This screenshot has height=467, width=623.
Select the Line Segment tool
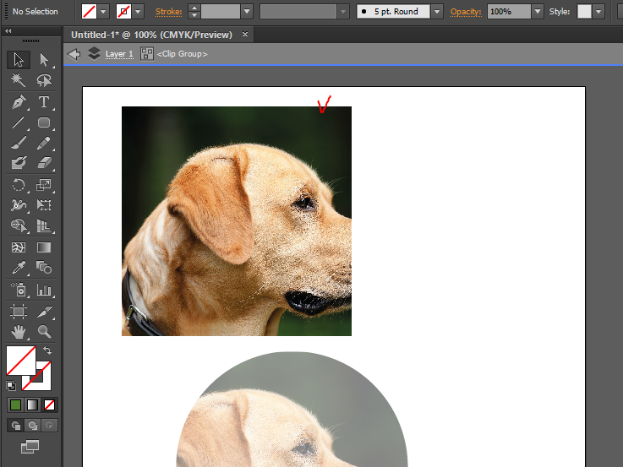(x=19, y=122)
